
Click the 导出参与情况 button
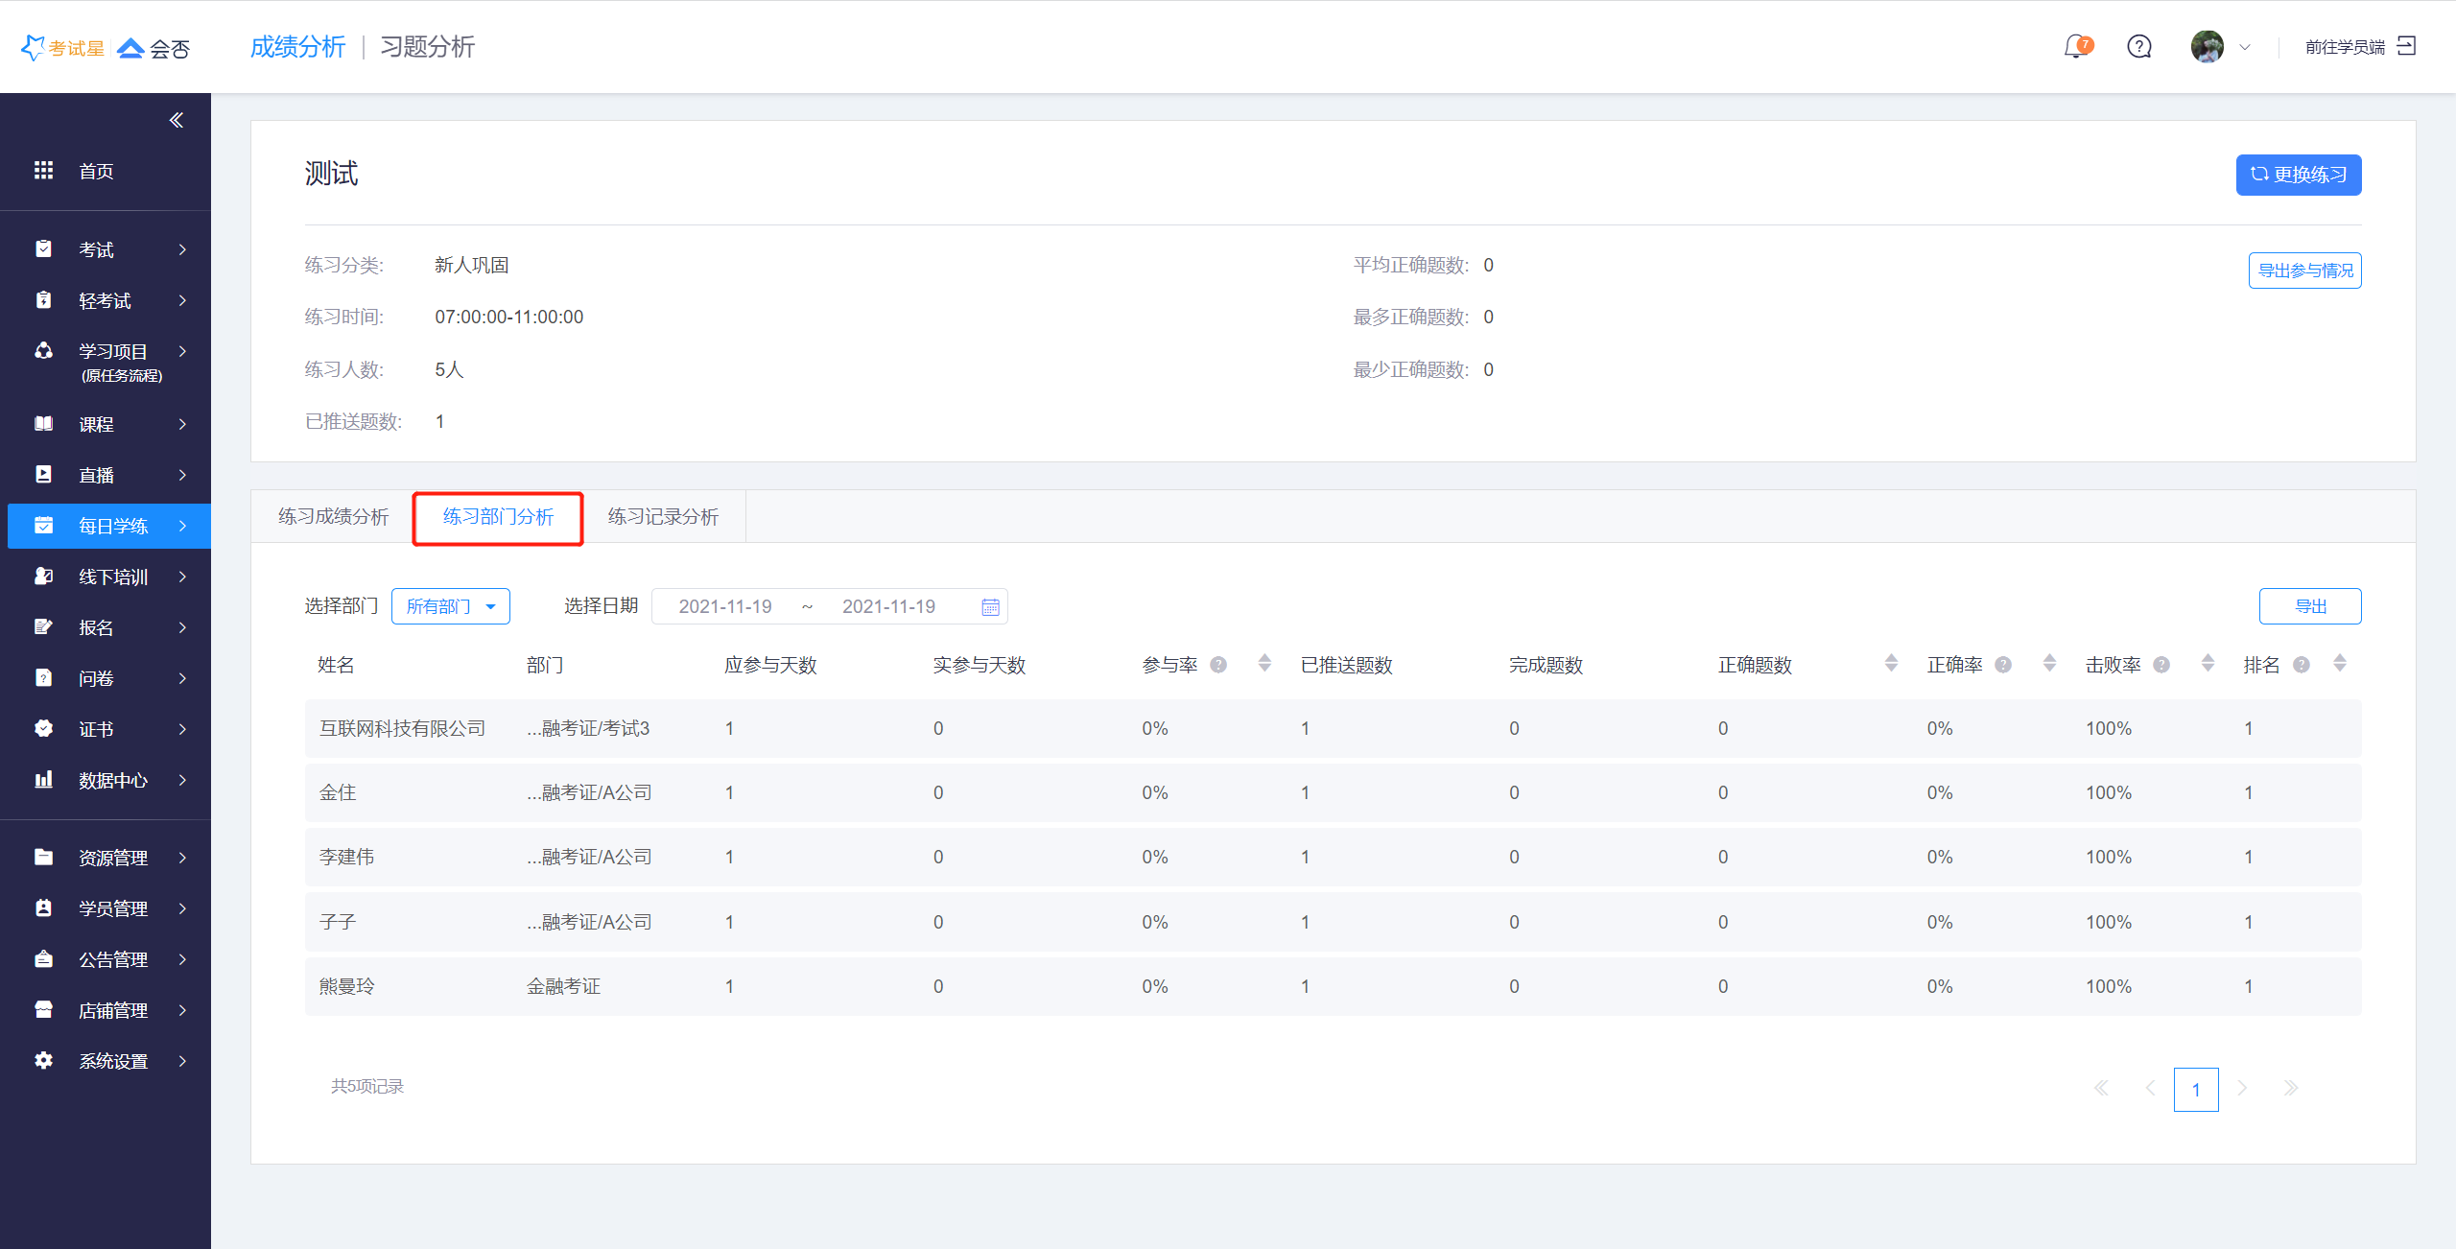pos(2304,271)
